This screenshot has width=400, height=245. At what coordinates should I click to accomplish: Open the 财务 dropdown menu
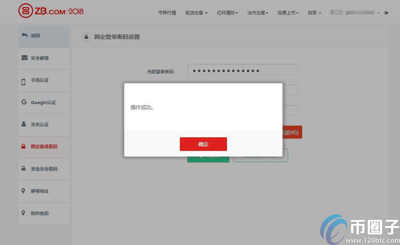pyautogui.click(x=314, y=13)
